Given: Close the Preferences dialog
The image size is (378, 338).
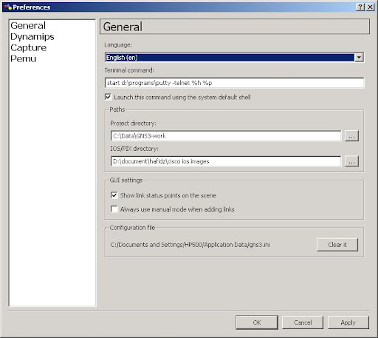Looking at the screenshot, I should click(x=370, y=7).
